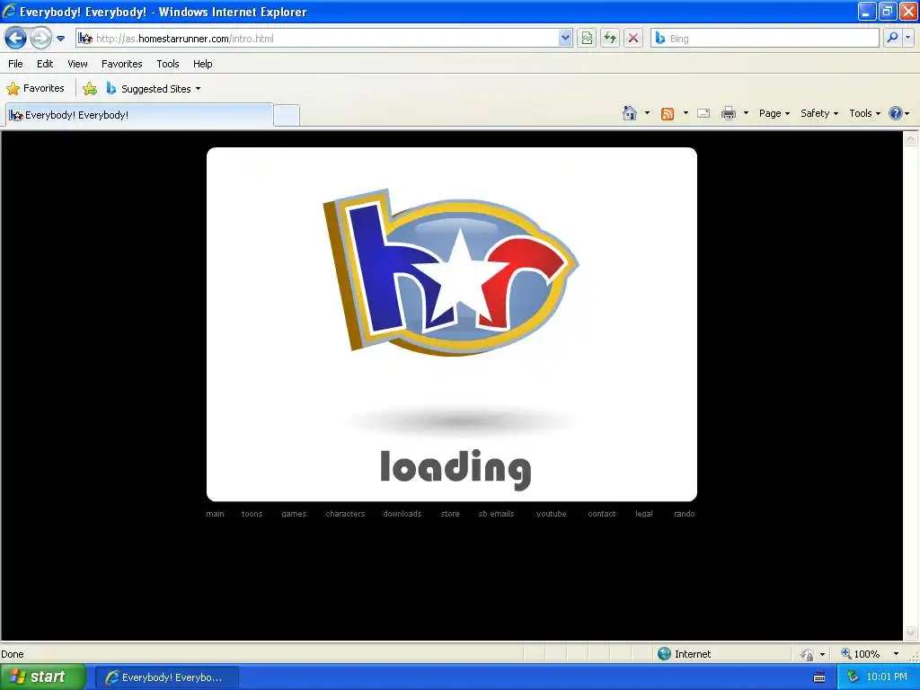
Task: Open the Safety command menu
Action: pos(819,113)
